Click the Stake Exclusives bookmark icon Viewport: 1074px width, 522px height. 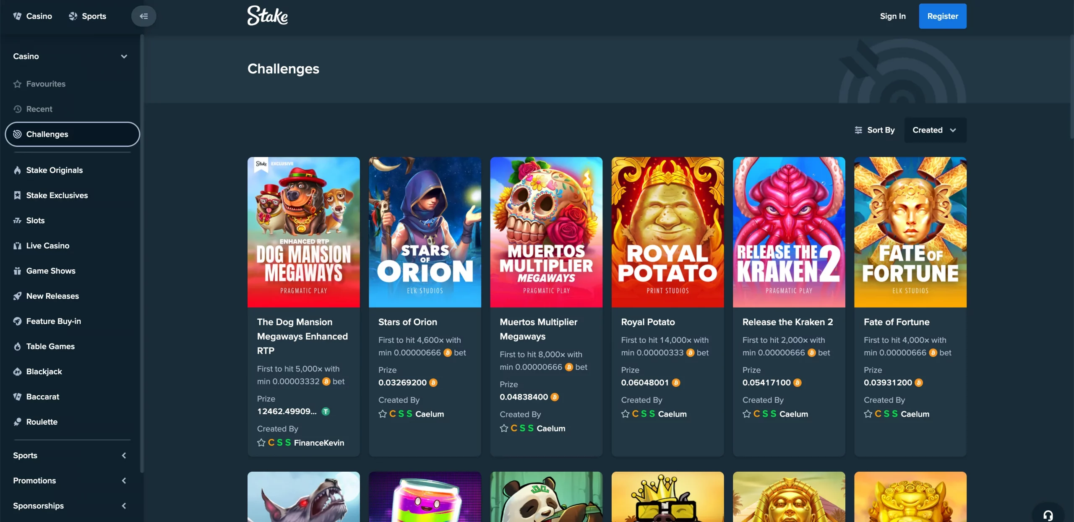point(17,196)
